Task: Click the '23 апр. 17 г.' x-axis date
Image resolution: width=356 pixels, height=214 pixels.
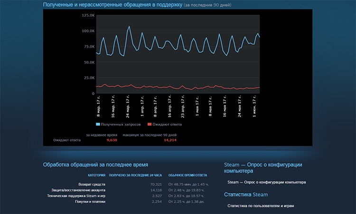Action: pyautogui.click(x=183, y=106)
